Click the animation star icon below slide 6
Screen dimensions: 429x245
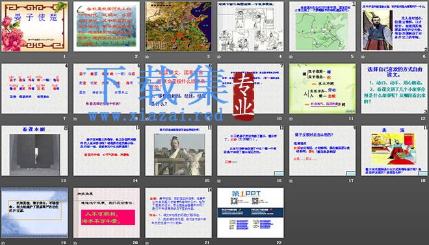click(x=363, y=57)
